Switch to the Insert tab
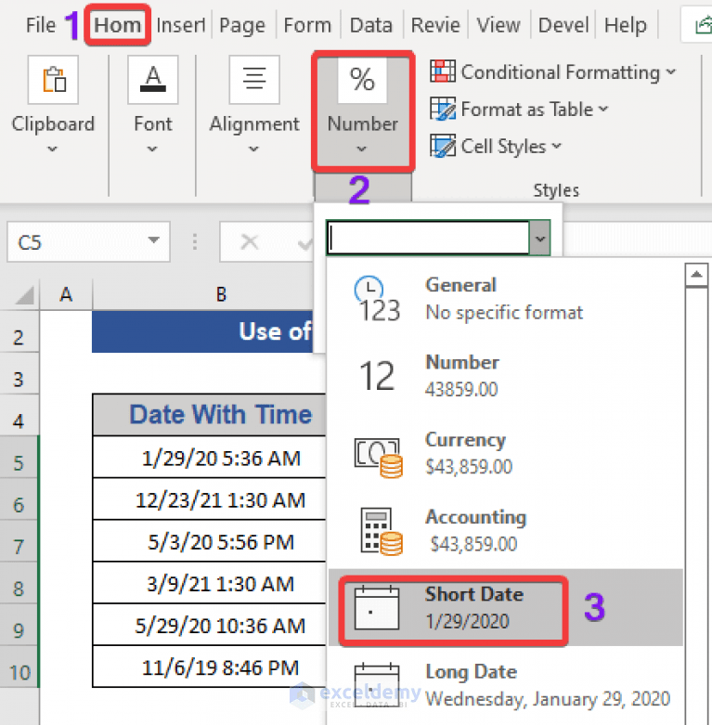712x725 pixels. coord(181,25)
